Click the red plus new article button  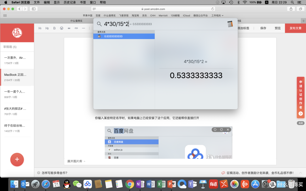[x=17, y=159]
